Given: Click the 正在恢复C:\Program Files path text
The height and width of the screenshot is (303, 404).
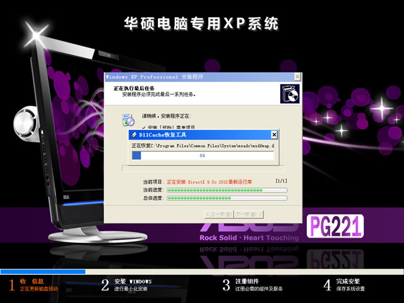Looking at the screenshot, I should (203, 146).
